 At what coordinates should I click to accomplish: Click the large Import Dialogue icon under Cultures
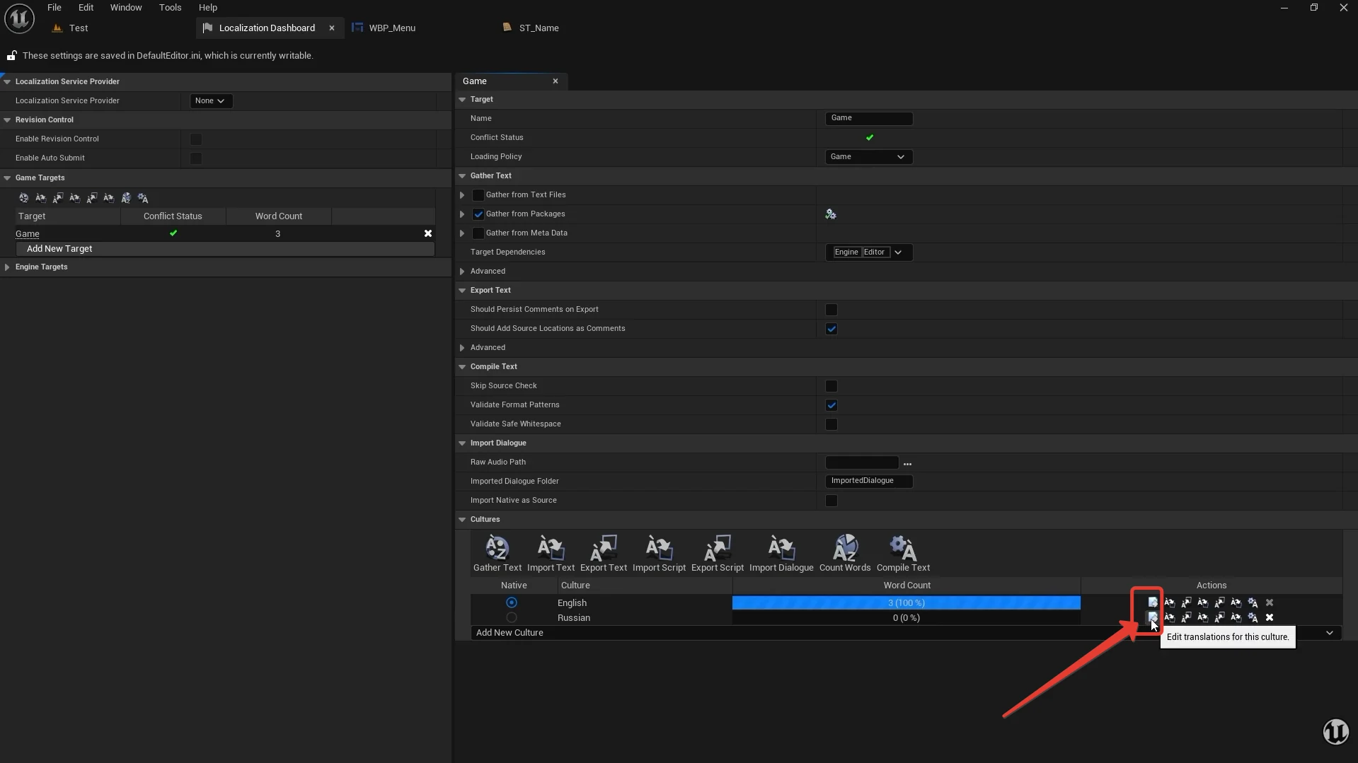point(781,548)
